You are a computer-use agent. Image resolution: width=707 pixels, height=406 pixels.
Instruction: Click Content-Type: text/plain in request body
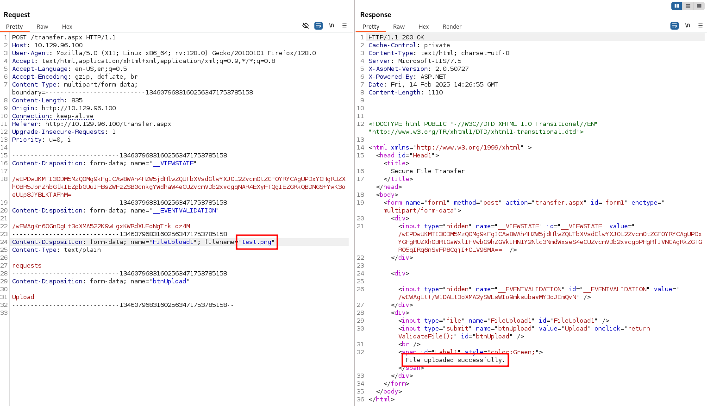[56, 250]
